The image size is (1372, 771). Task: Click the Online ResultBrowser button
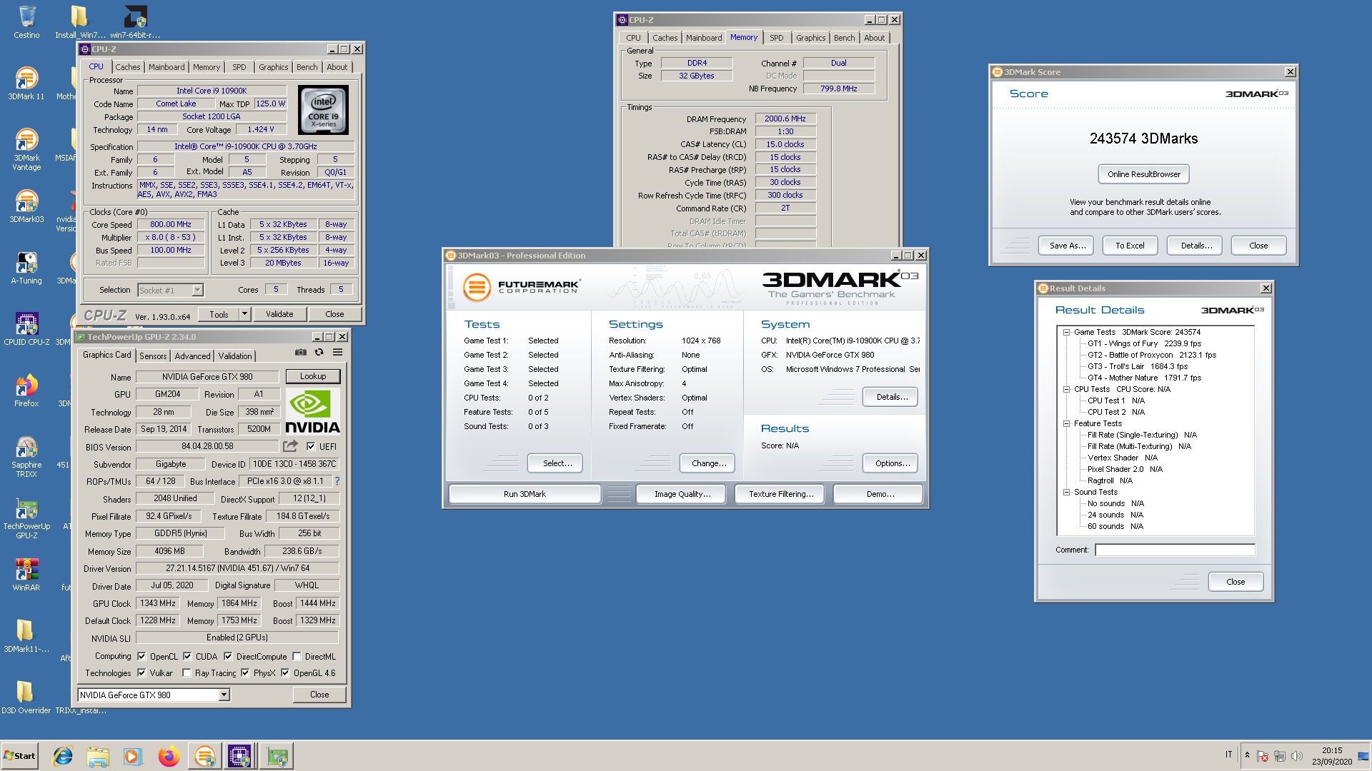[x=1144, y=174]
